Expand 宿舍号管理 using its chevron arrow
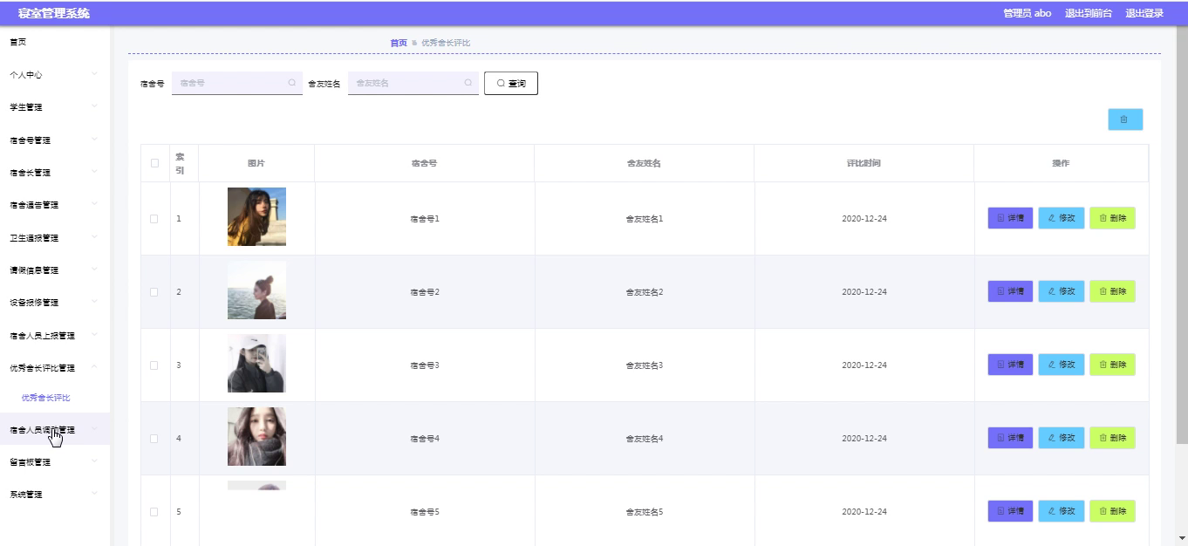 pyautogui.click(x=94, y=140)
